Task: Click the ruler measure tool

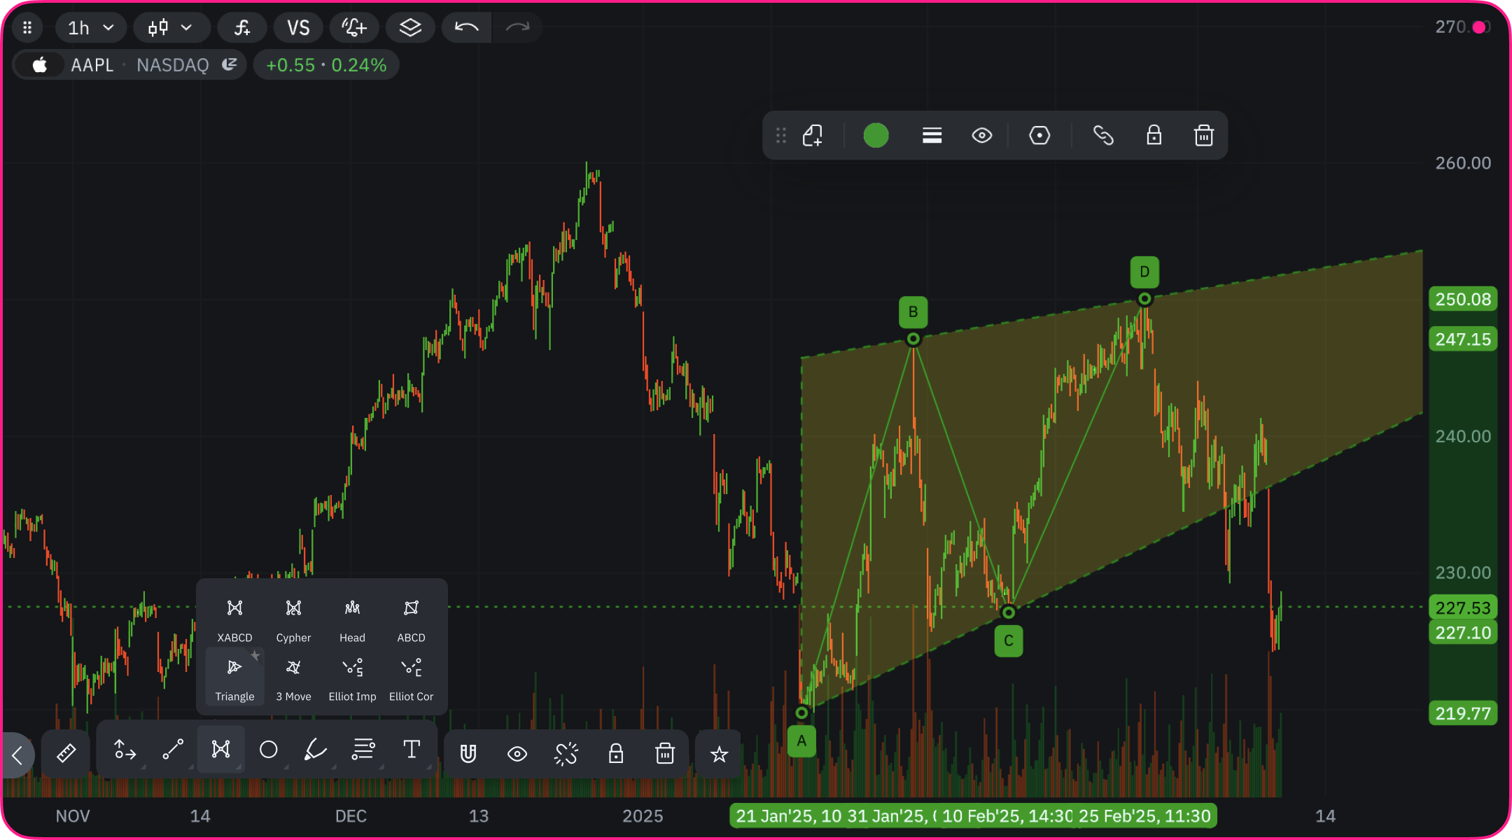Action: point(66,753)
